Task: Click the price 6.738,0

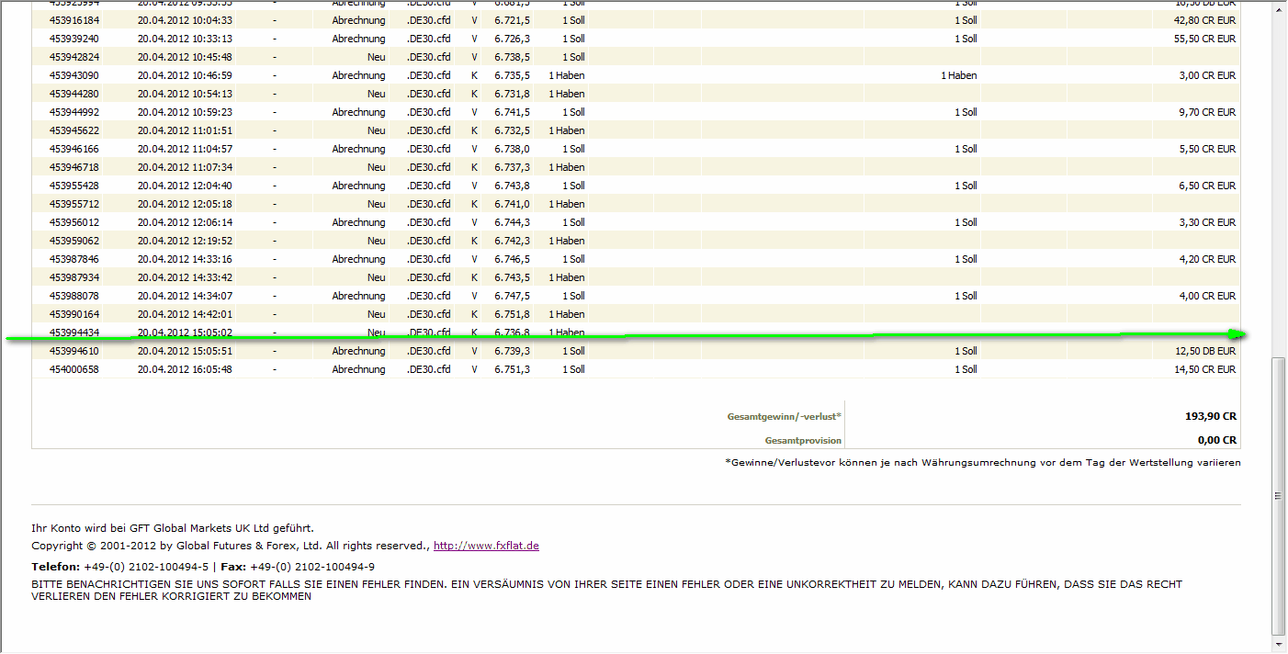Action: pos(512,149)
